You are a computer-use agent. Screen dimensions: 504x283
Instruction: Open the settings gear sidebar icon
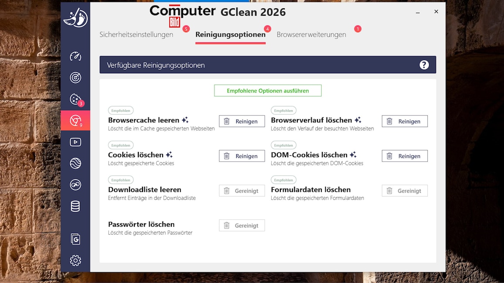[75, 260]
